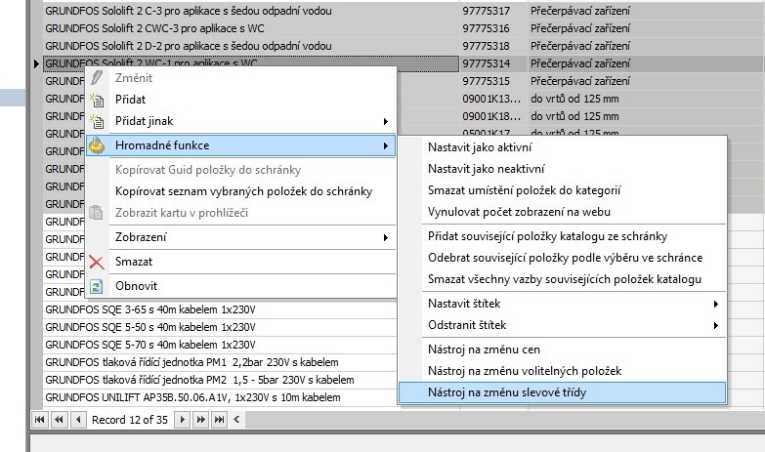Select Kopírovat seznam vybraných položek do schránky
The image size is (765, 452).
(240, 191)
